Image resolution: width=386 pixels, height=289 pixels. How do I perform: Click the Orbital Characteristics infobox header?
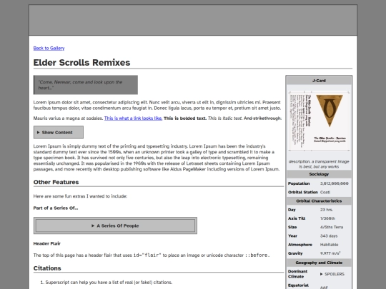pos(319,201)
